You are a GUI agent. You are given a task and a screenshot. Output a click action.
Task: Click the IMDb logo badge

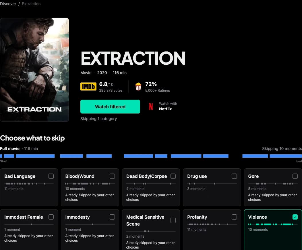tap(88, 86)
